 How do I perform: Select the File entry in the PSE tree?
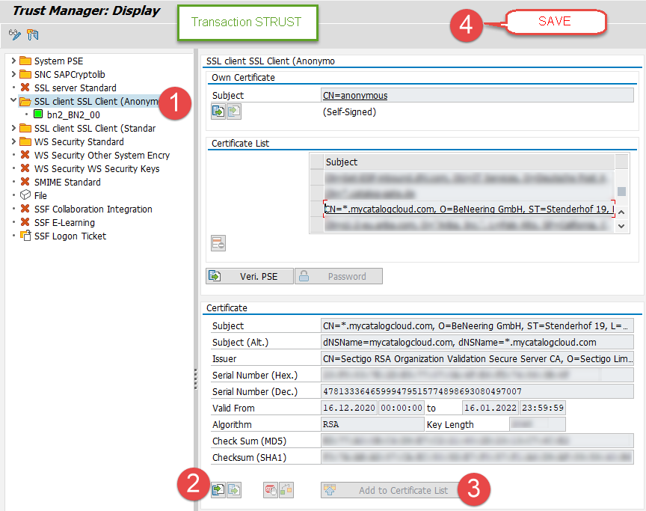(40, 195)
